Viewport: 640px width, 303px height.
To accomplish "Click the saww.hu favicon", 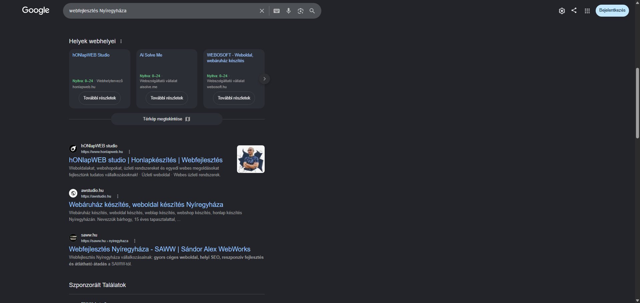I will pyautogui.click(x=73, y=238).
